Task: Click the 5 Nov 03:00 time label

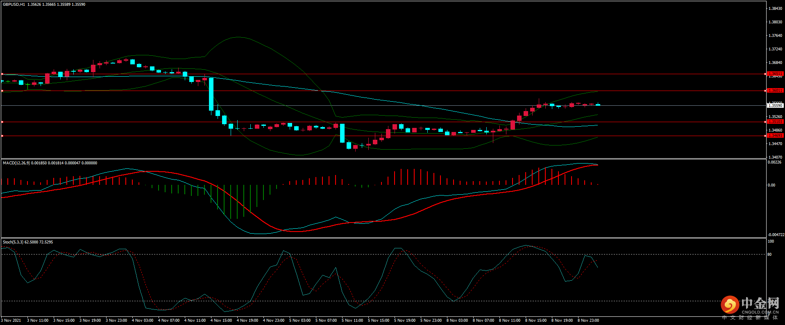Action: coord(300,320)
